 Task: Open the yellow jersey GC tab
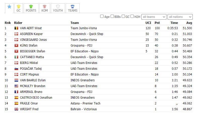(18, 8)
